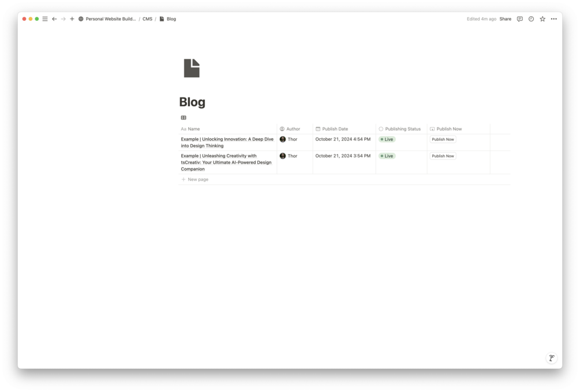This screenshot has height=392, width=580.
Task: Click the Publish Date column header
Action: click(x=344, y=129)
